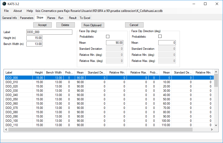Viewport: 223px width, 143px height.
Task: Click the Relative Max. column header
Action: (x=138, y=73)
